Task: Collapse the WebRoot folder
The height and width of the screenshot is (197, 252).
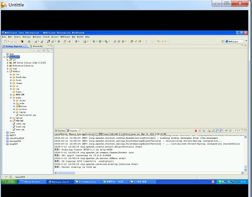Action: (x=7, y=71)
